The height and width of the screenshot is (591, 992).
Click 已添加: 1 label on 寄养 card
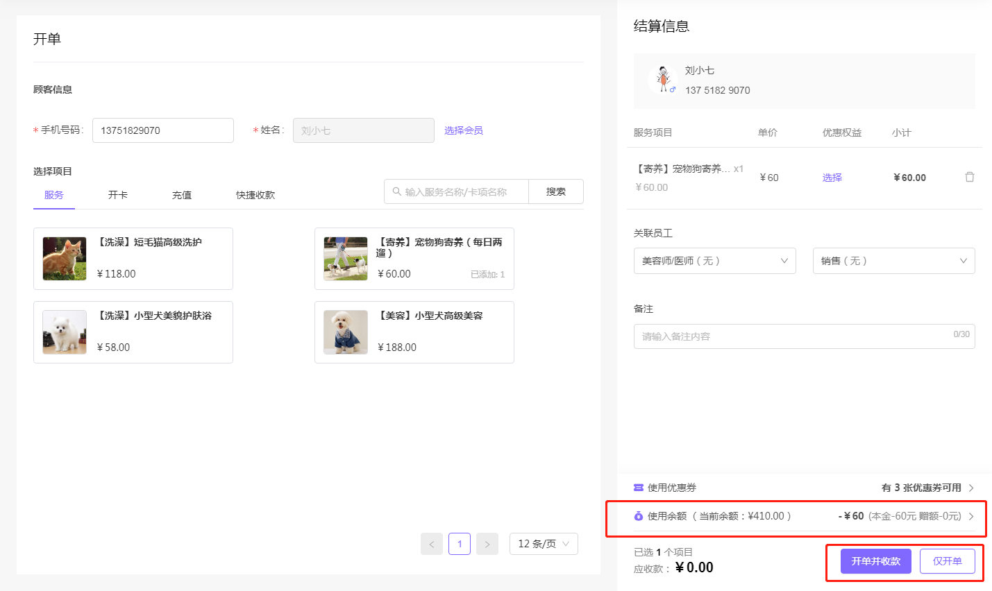(x=488, y=275)
